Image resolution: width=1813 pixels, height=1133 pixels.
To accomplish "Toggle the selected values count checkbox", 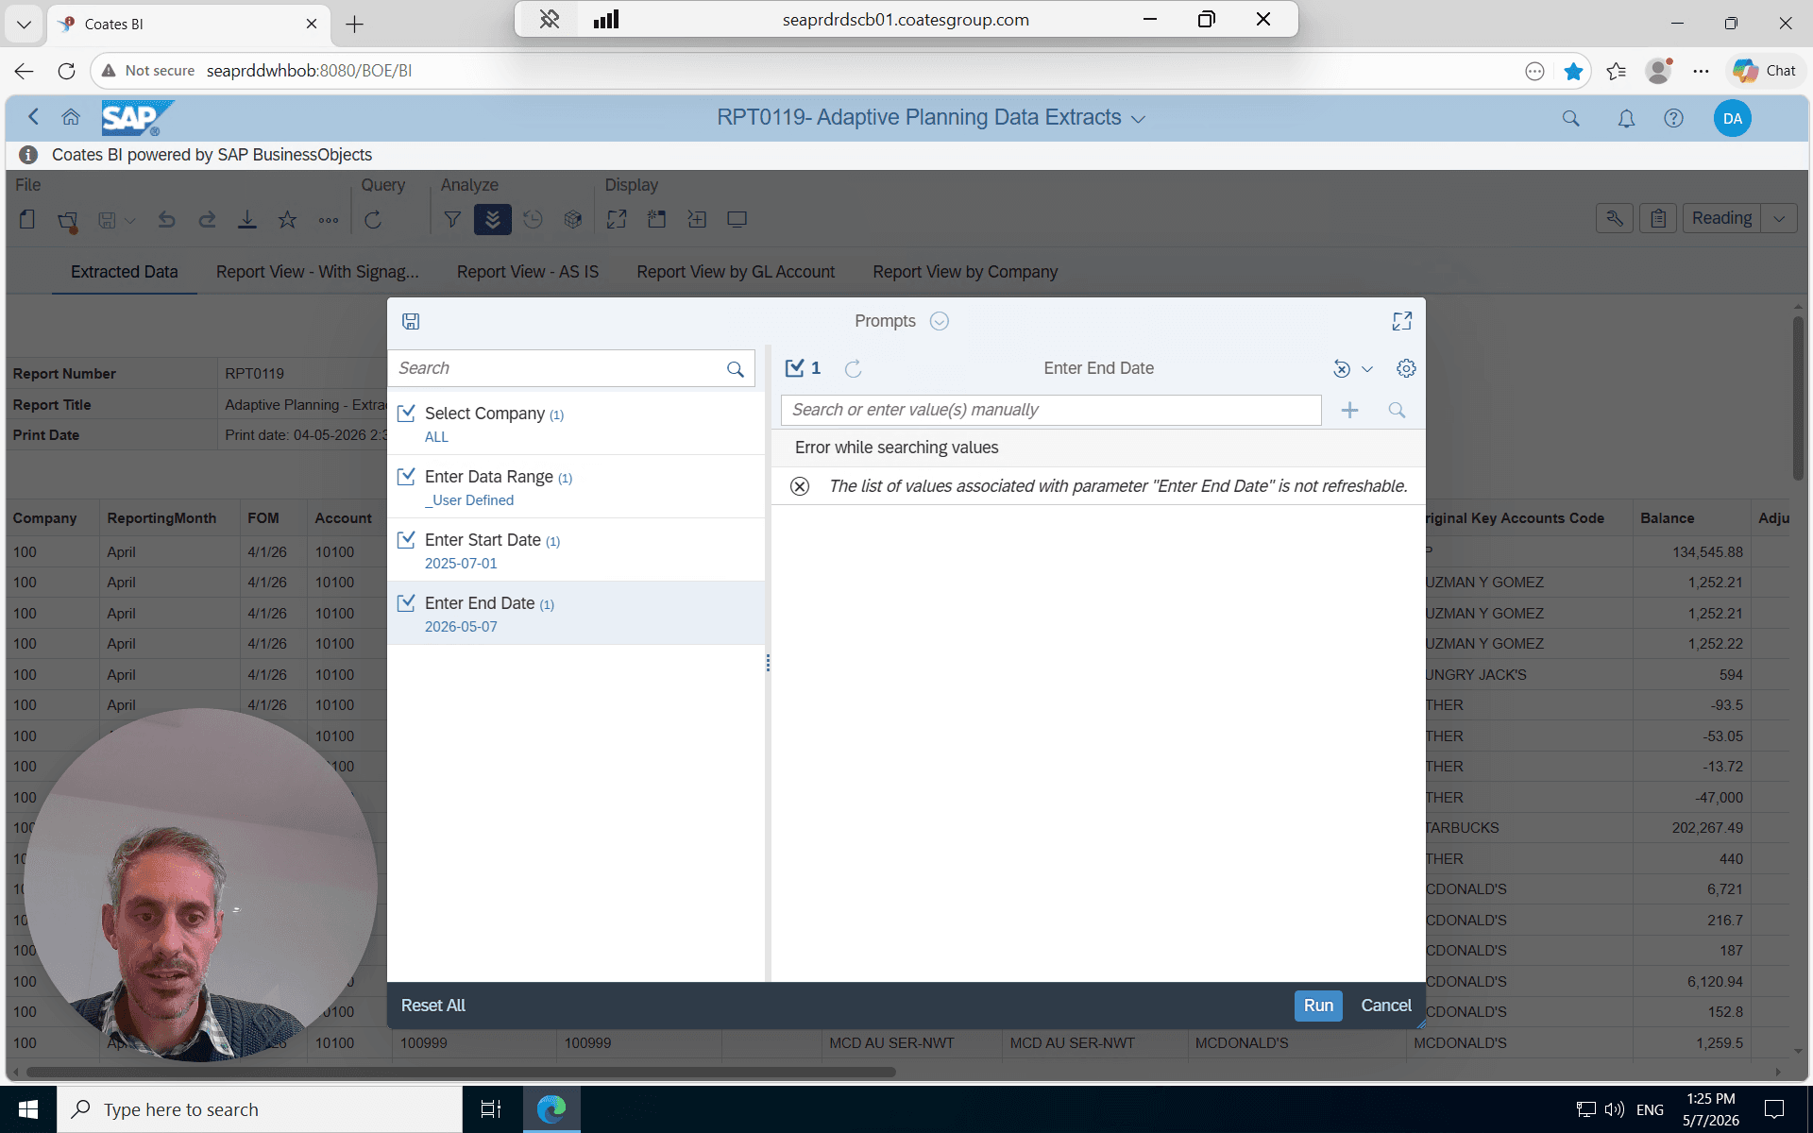I will coord(794,368).
